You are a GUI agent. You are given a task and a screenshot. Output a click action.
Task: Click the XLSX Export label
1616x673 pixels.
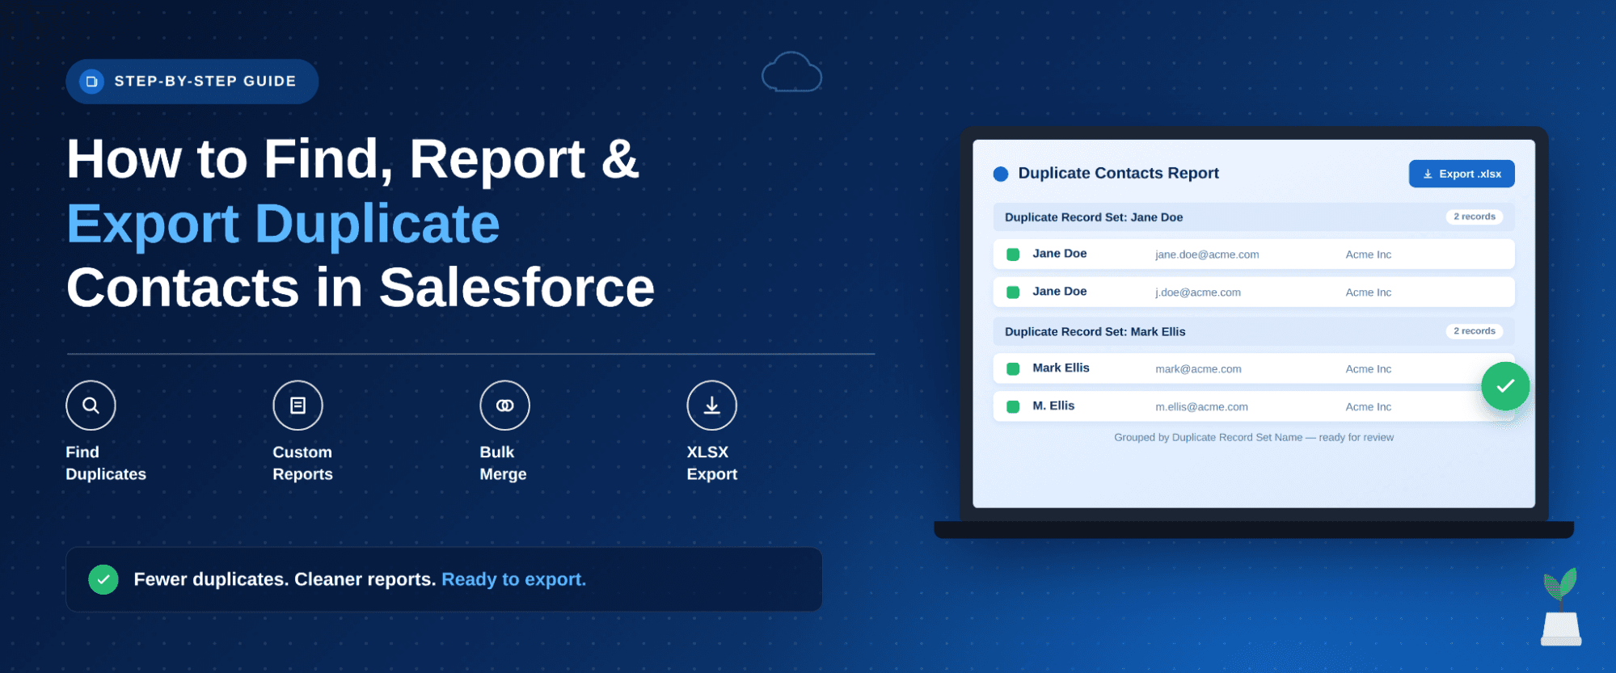coord(711,463)
